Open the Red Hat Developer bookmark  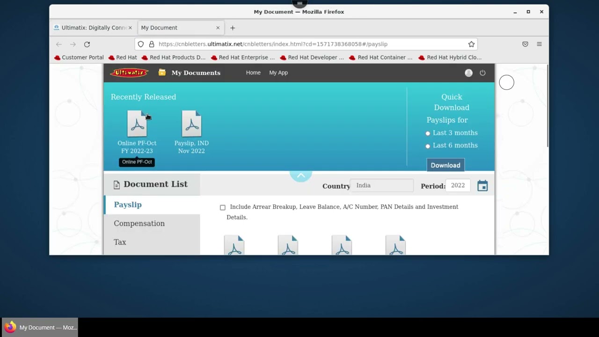[312, 58]
